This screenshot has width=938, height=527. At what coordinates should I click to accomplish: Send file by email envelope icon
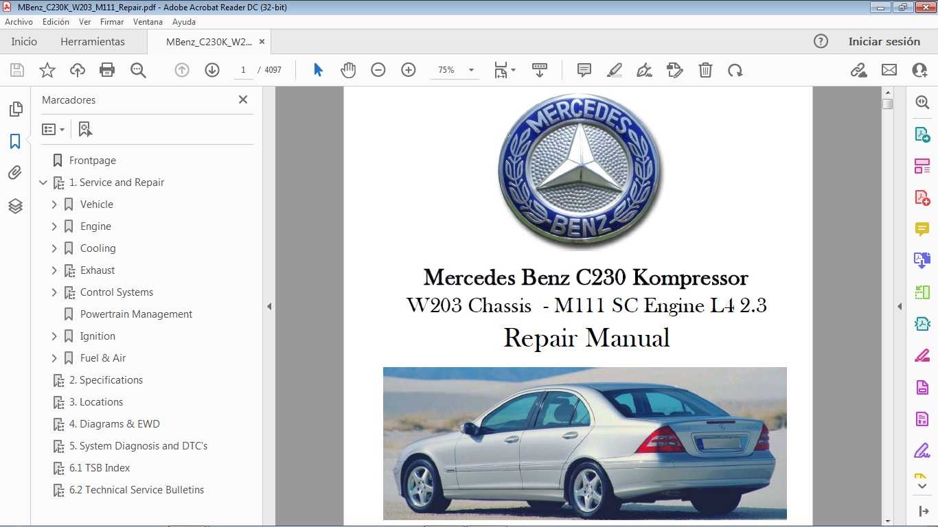tap(889, 70)
